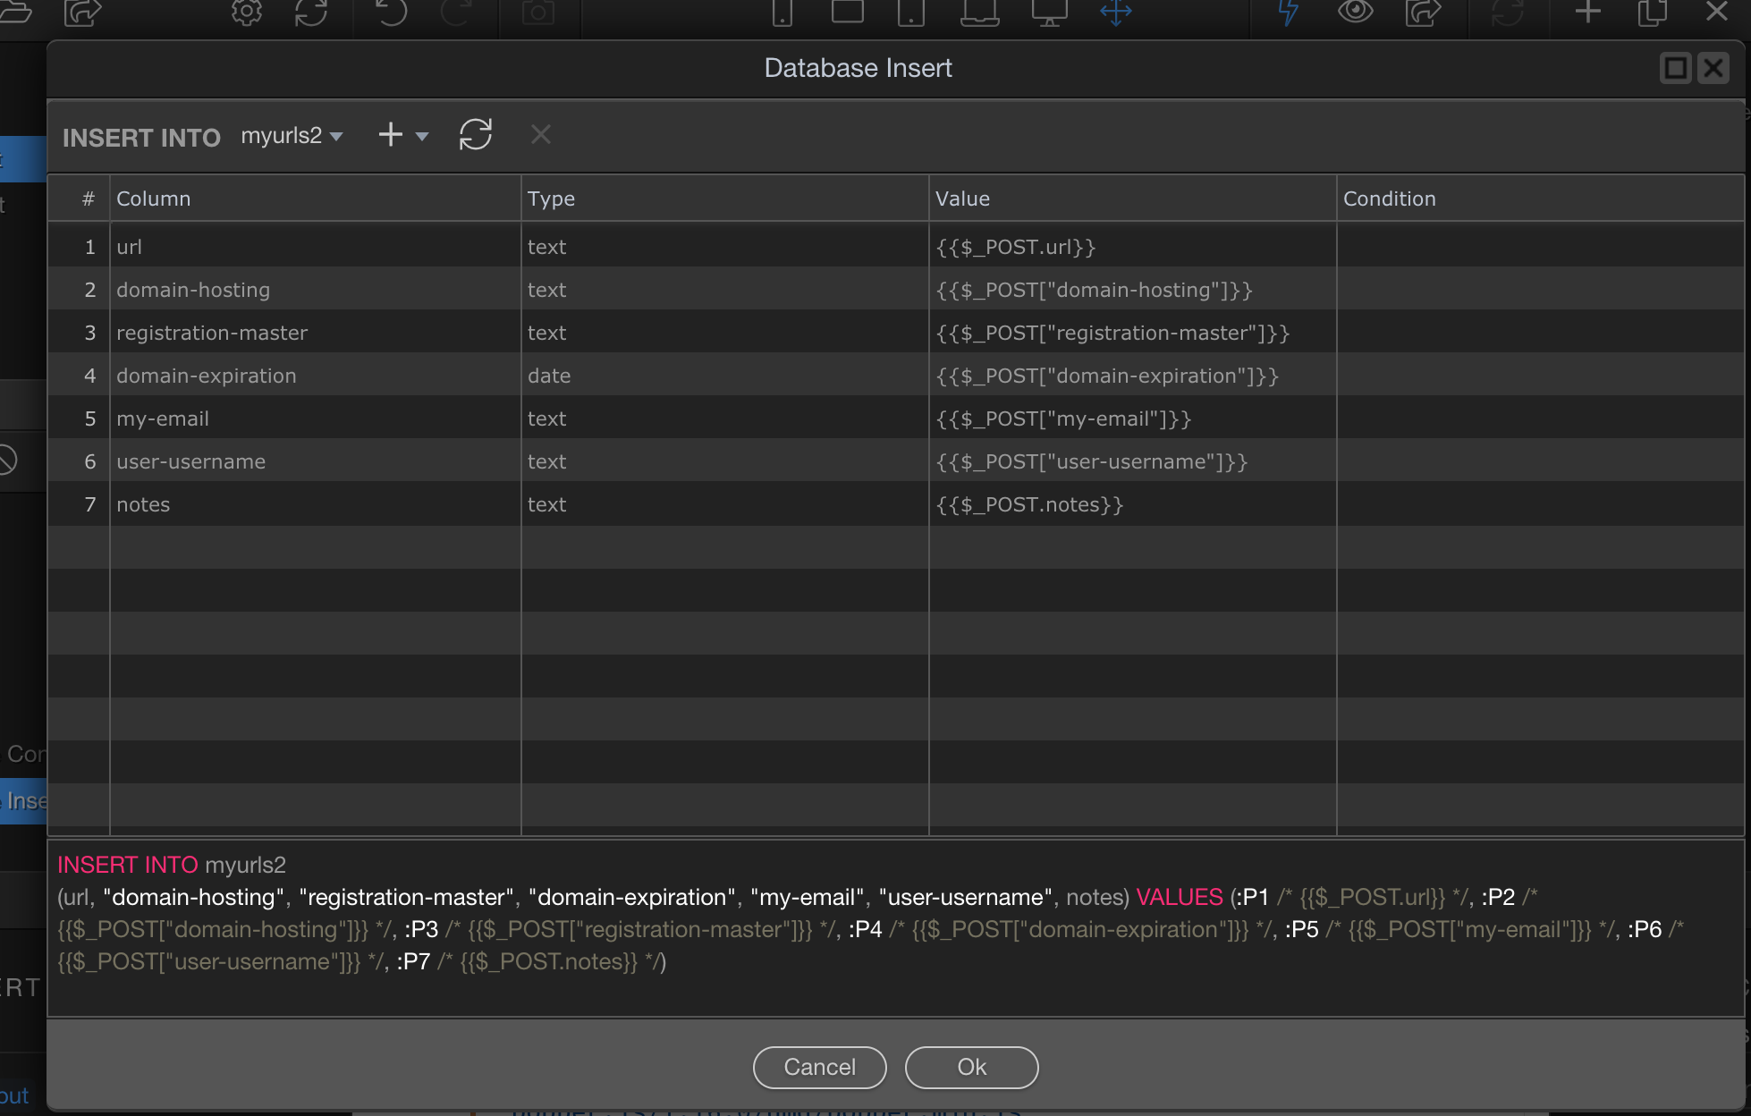This screenshot has width=1751, height=1116.
Task: Click the blue lightning bolt icon
Action: click(1288, 13)
